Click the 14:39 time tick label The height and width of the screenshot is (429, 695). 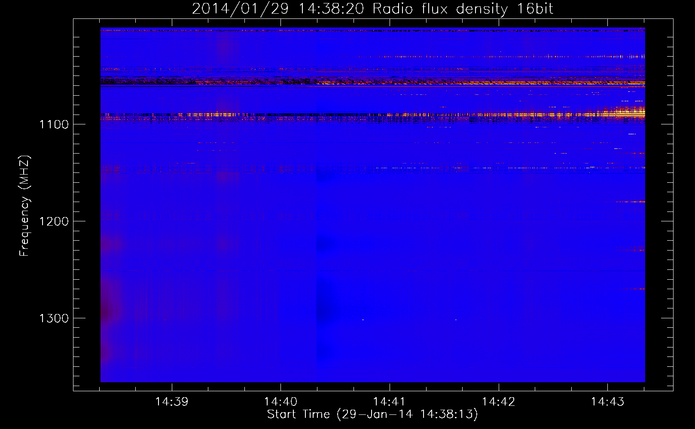[x=172, y=402]
